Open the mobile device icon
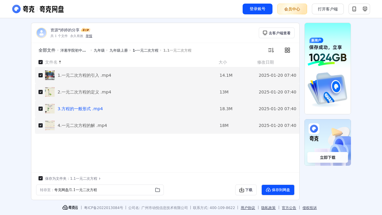Viewport: 382px width, 215px height. (x=354, y=9)
